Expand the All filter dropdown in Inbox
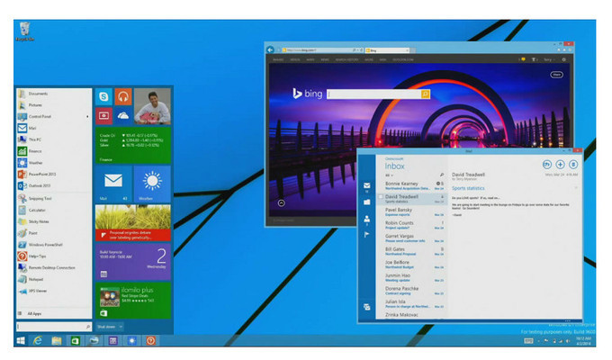Image resolution: width=612 pixels, height=360 pixels. (x=389, y=175)
